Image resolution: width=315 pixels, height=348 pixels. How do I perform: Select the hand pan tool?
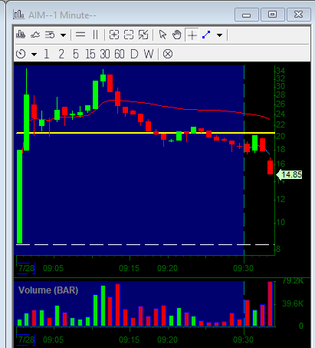[177, 35]
